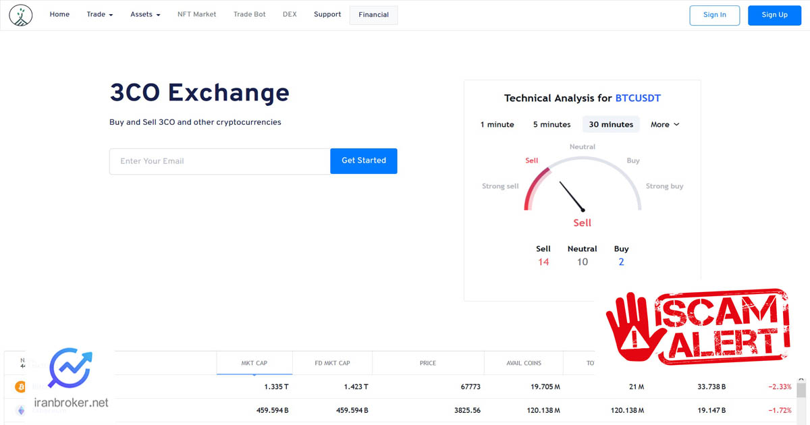The width and height of the screenshot is (810, 425).
Task: Click the Sell count 14
Action: 543,262
